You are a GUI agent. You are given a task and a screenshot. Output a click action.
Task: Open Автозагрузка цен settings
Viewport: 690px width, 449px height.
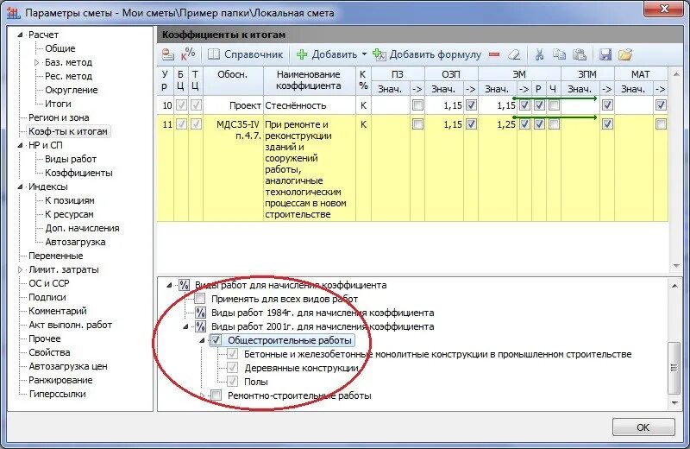[x=68, y=366]
